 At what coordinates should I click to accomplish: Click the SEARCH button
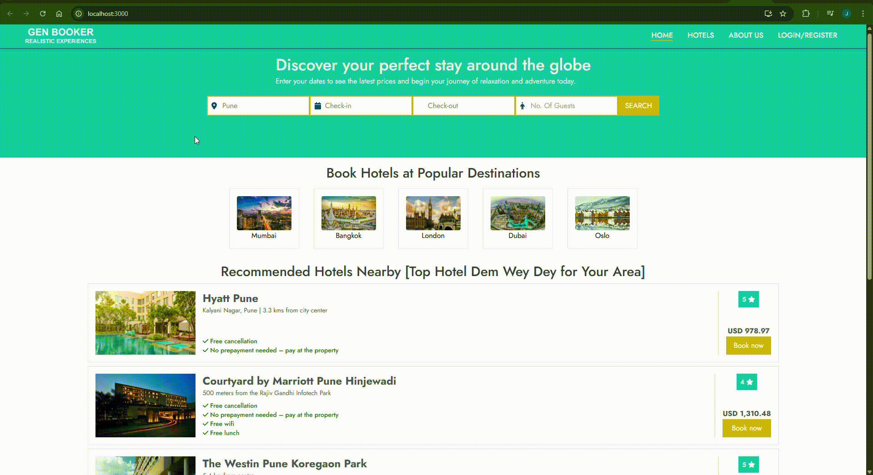click(638, 106)
